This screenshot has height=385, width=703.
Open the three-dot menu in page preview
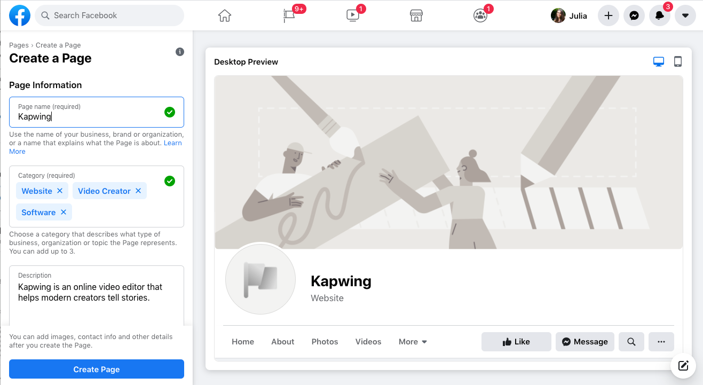tap(661, 342)
